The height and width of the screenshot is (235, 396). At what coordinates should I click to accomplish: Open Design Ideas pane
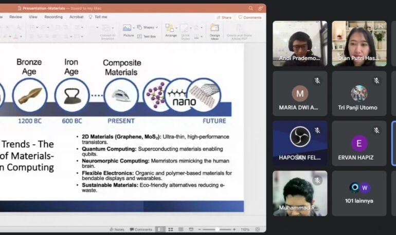[x=214, y=31]
